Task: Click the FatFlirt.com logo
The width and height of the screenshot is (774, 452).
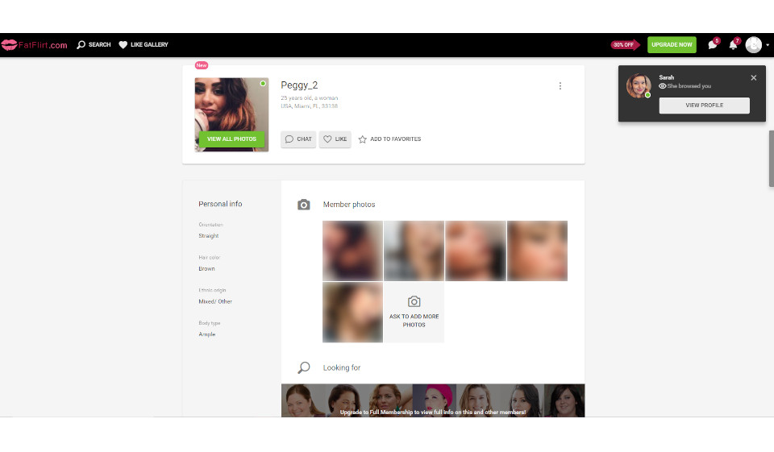Action: coord(35,45)
